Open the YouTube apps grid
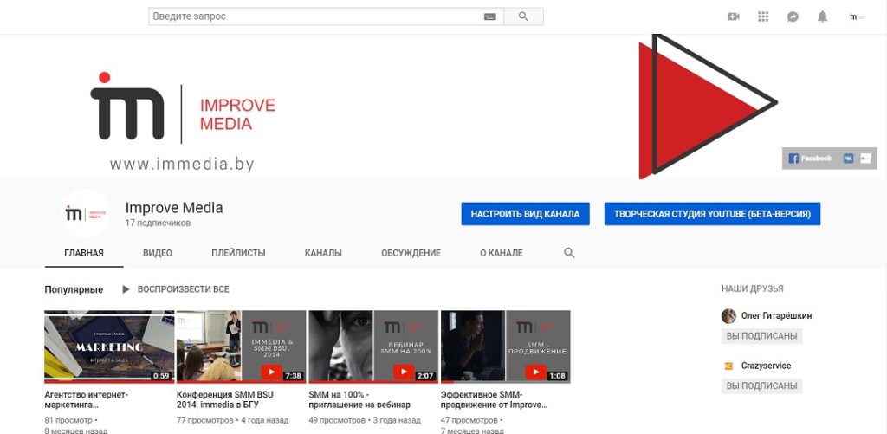 click(763, 16)
